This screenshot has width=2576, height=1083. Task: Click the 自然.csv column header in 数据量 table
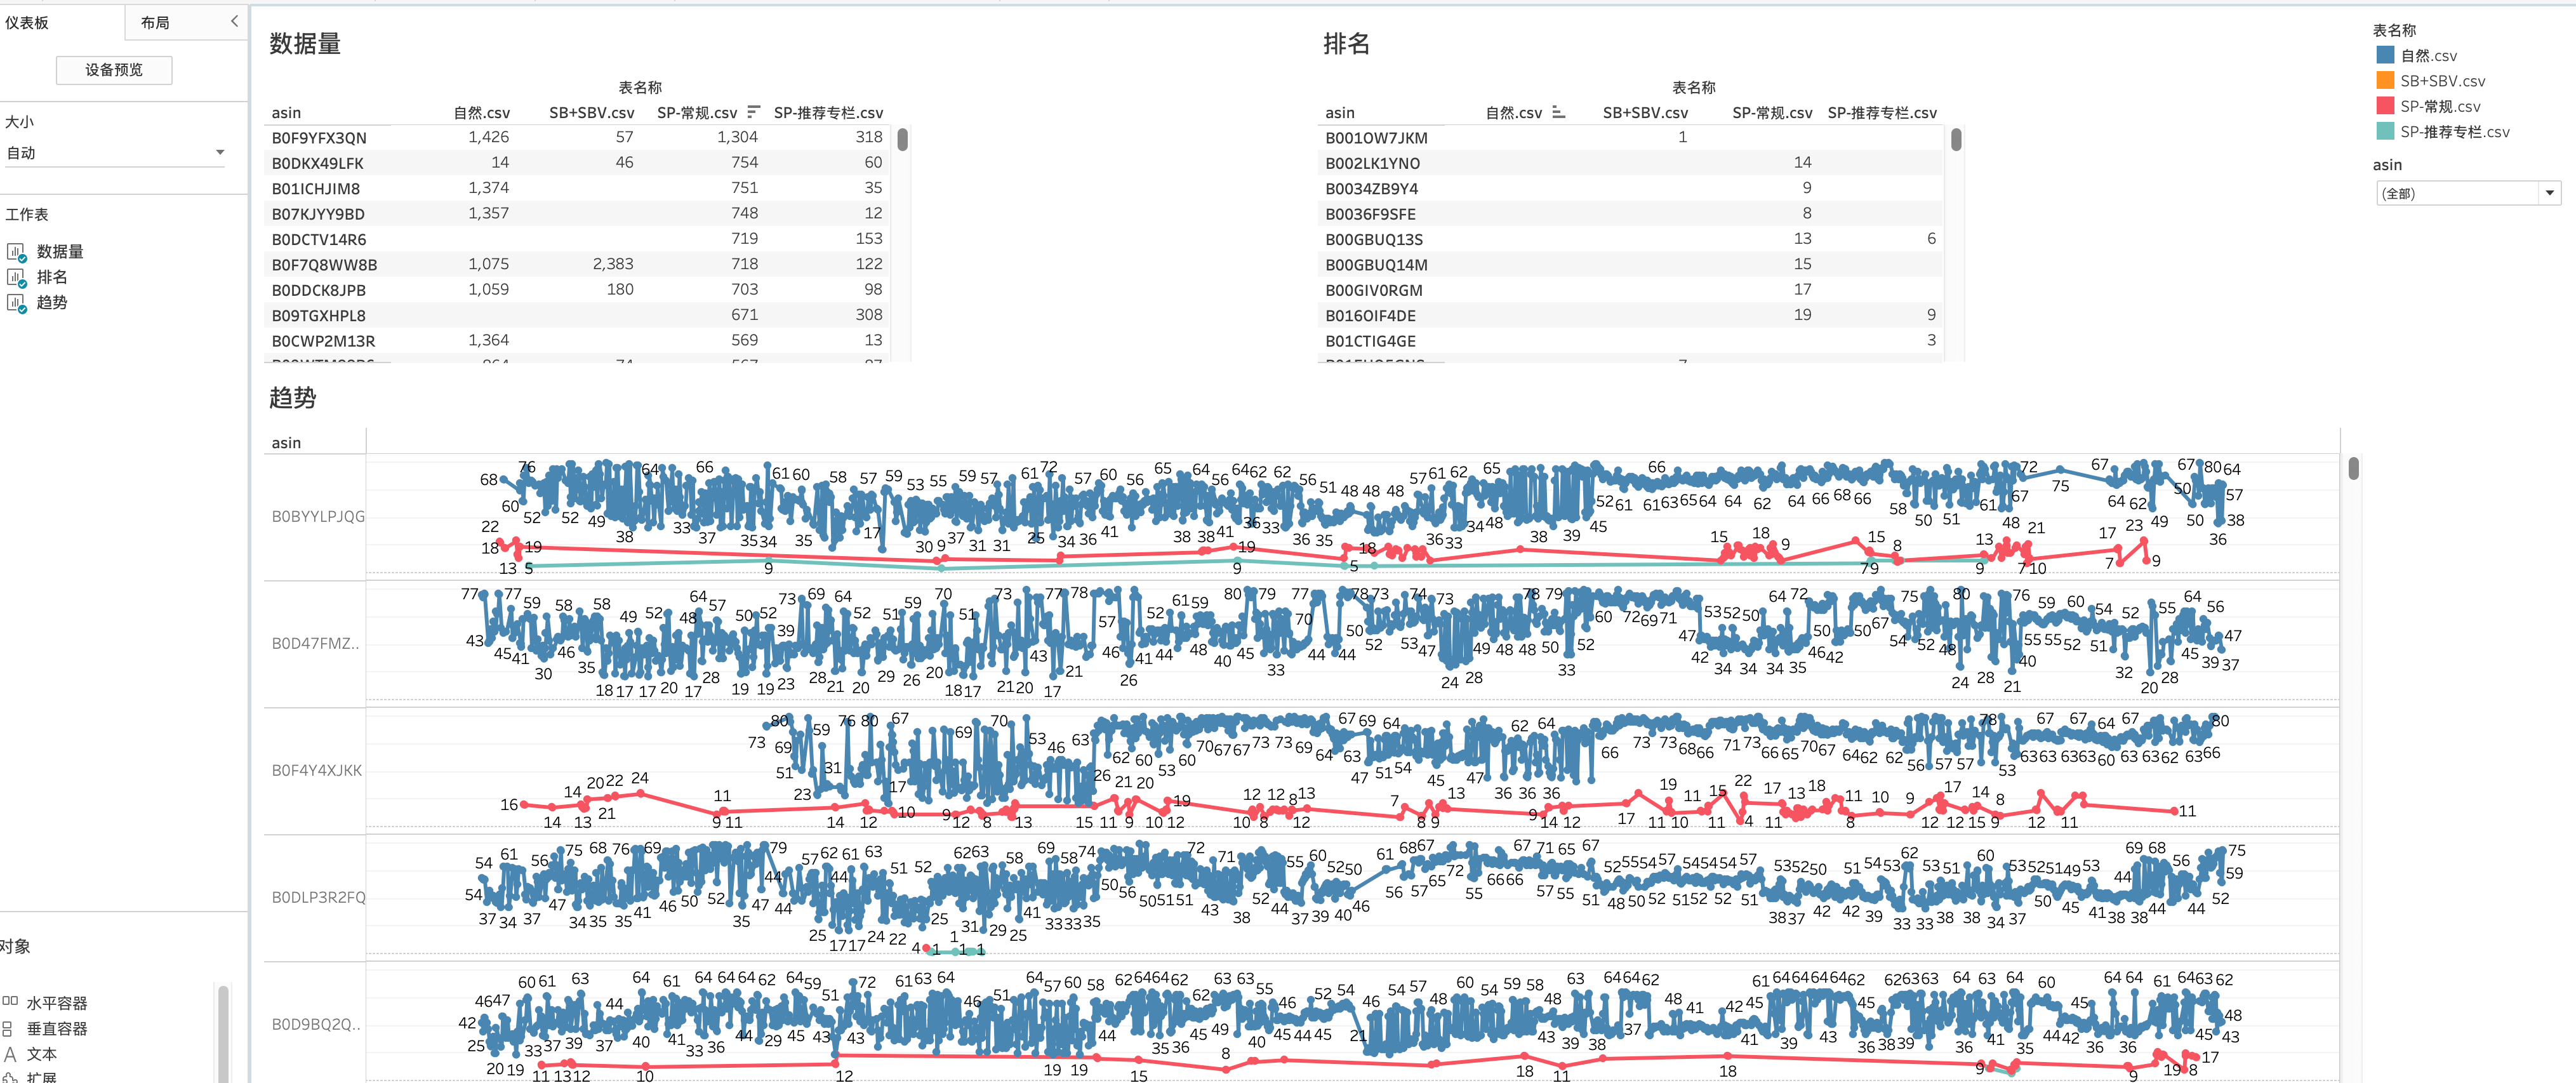click(481, 113)
